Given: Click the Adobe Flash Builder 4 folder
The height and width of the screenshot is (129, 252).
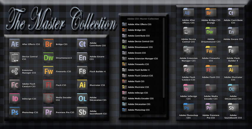Looking at the screenshot, I should [233, 50].
